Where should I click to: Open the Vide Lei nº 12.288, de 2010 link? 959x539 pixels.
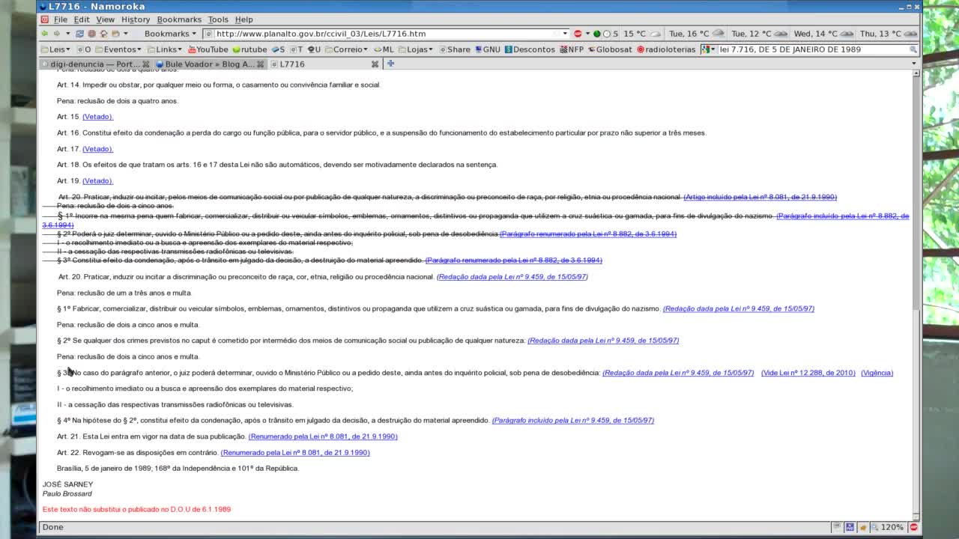pos(808,373)
